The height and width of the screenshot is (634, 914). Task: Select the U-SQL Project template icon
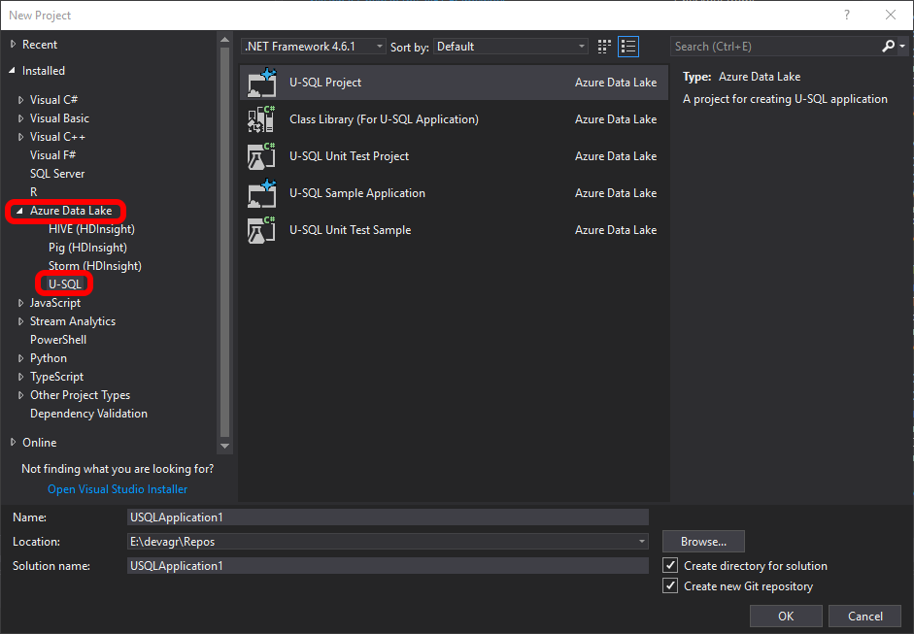tap(261, 83)
